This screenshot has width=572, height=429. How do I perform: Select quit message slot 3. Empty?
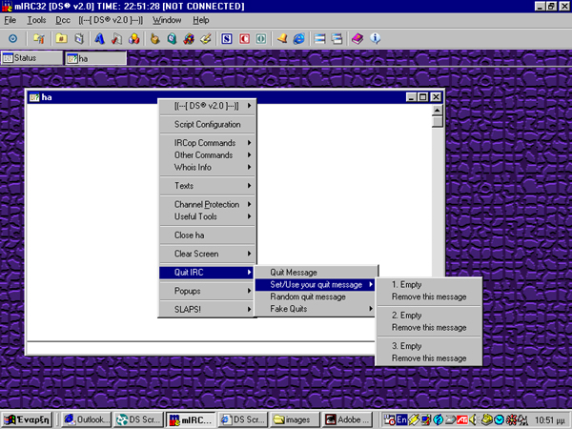point(429,346)
